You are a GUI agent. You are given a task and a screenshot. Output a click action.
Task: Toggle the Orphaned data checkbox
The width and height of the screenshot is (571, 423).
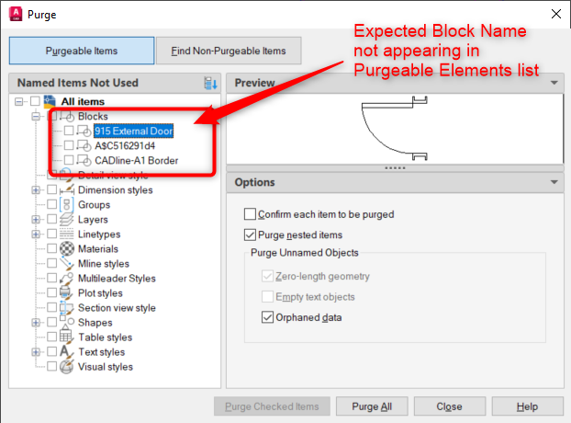pyautogui.click(x=268, y=318)
